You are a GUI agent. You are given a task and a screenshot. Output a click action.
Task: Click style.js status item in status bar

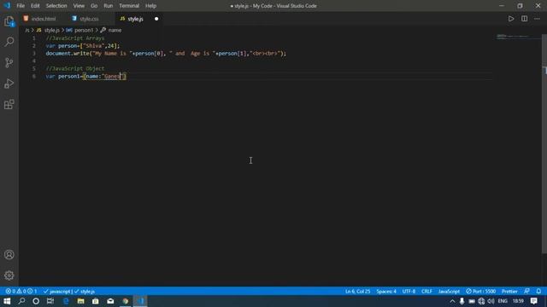tap(85, 292)
